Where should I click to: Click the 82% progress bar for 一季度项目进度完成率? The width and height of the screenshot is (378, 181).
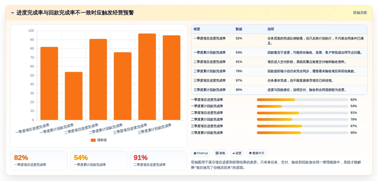pyautogui.click(x=303, y=100)
